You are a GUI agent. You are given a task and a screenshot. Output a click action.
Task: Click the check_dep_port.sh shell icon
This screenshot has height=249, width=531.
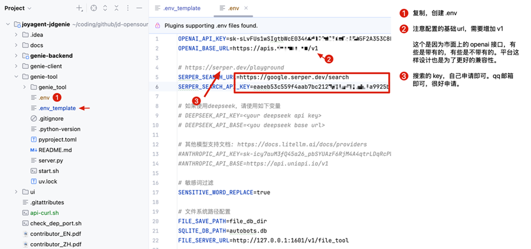(25, 223)
